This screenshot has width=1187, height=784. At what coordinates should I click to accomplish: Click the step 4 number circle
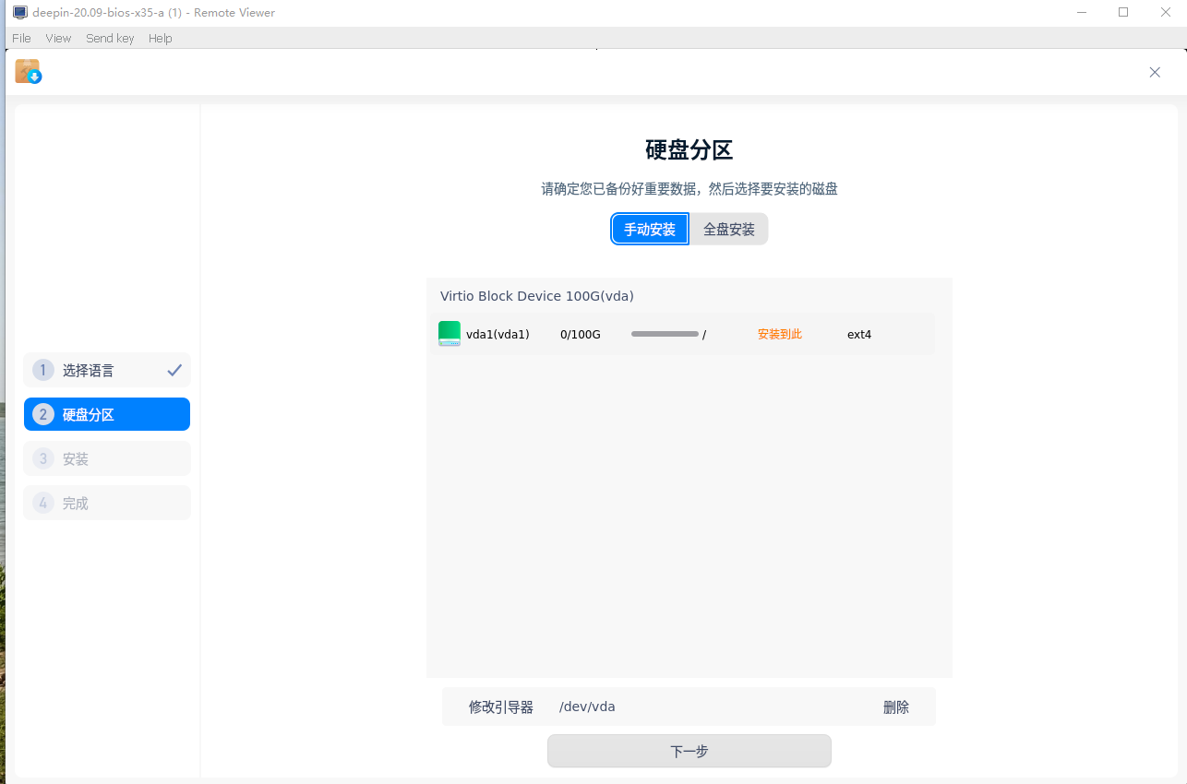[x=42, y=503]
